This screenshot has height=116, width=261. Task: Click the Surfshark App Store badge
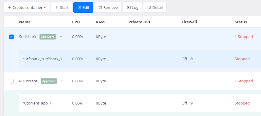tap(48, 37)
